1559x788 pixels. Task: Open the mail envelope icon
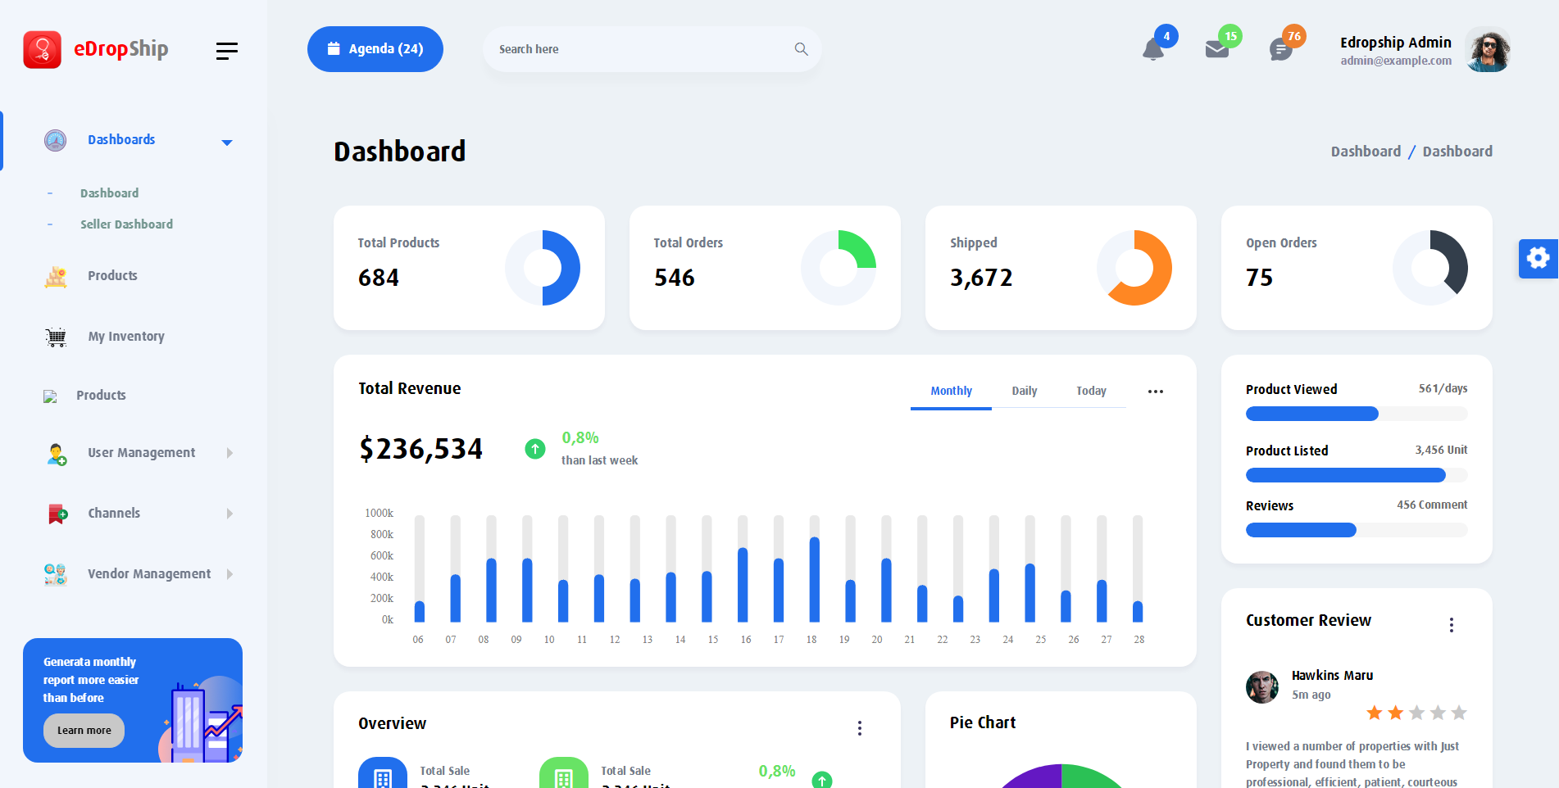pyautogui.click(x=1216, y=49)
